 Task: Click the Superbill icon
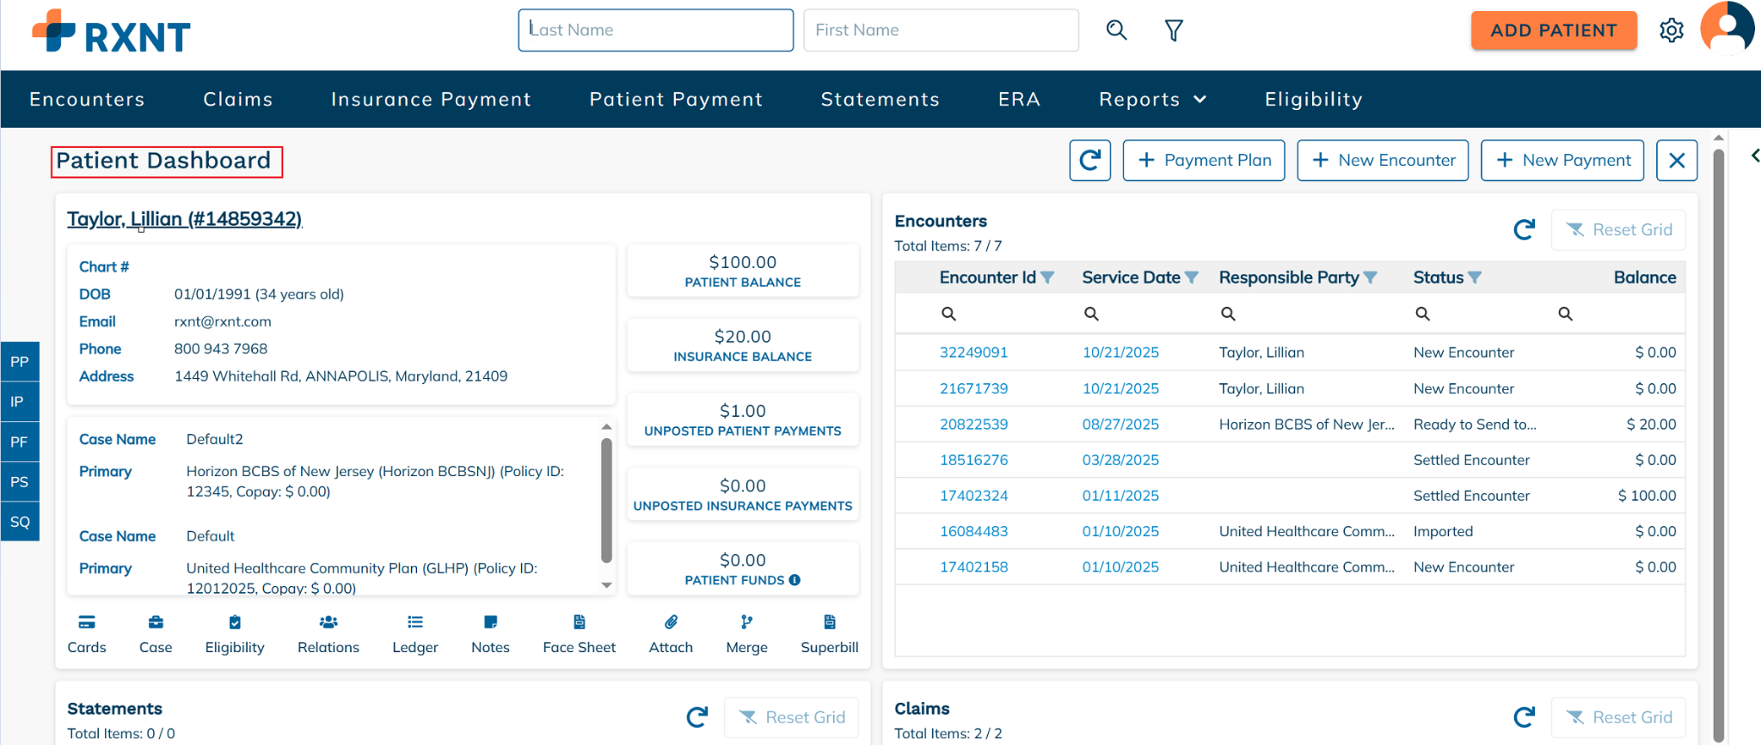(x=829, y=623)
